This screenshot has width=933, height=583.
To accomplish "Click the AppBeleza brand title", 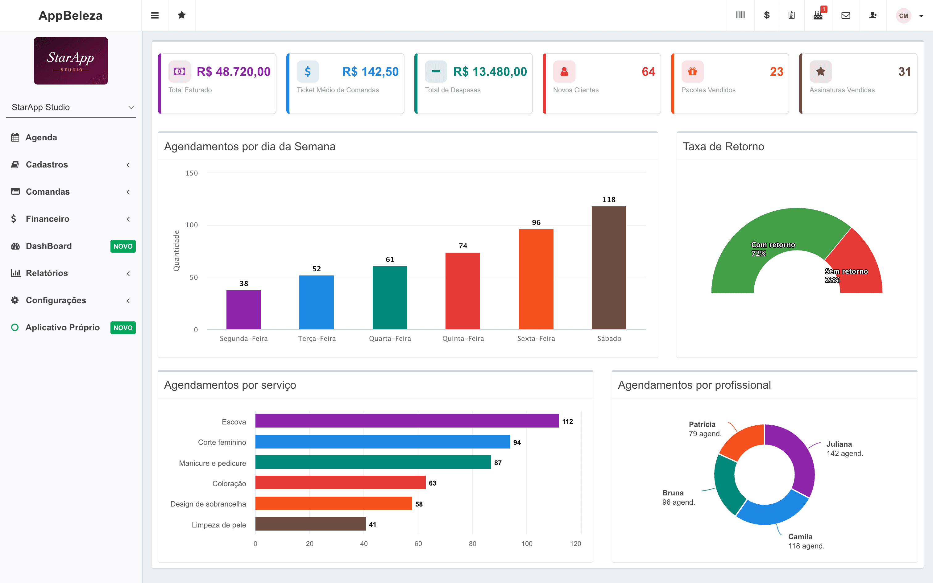I will pyautogui.click(x=71, y=15).
